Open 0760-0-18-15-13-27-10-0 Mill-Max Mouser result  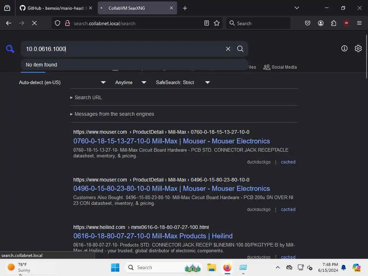tap(171, 141)
